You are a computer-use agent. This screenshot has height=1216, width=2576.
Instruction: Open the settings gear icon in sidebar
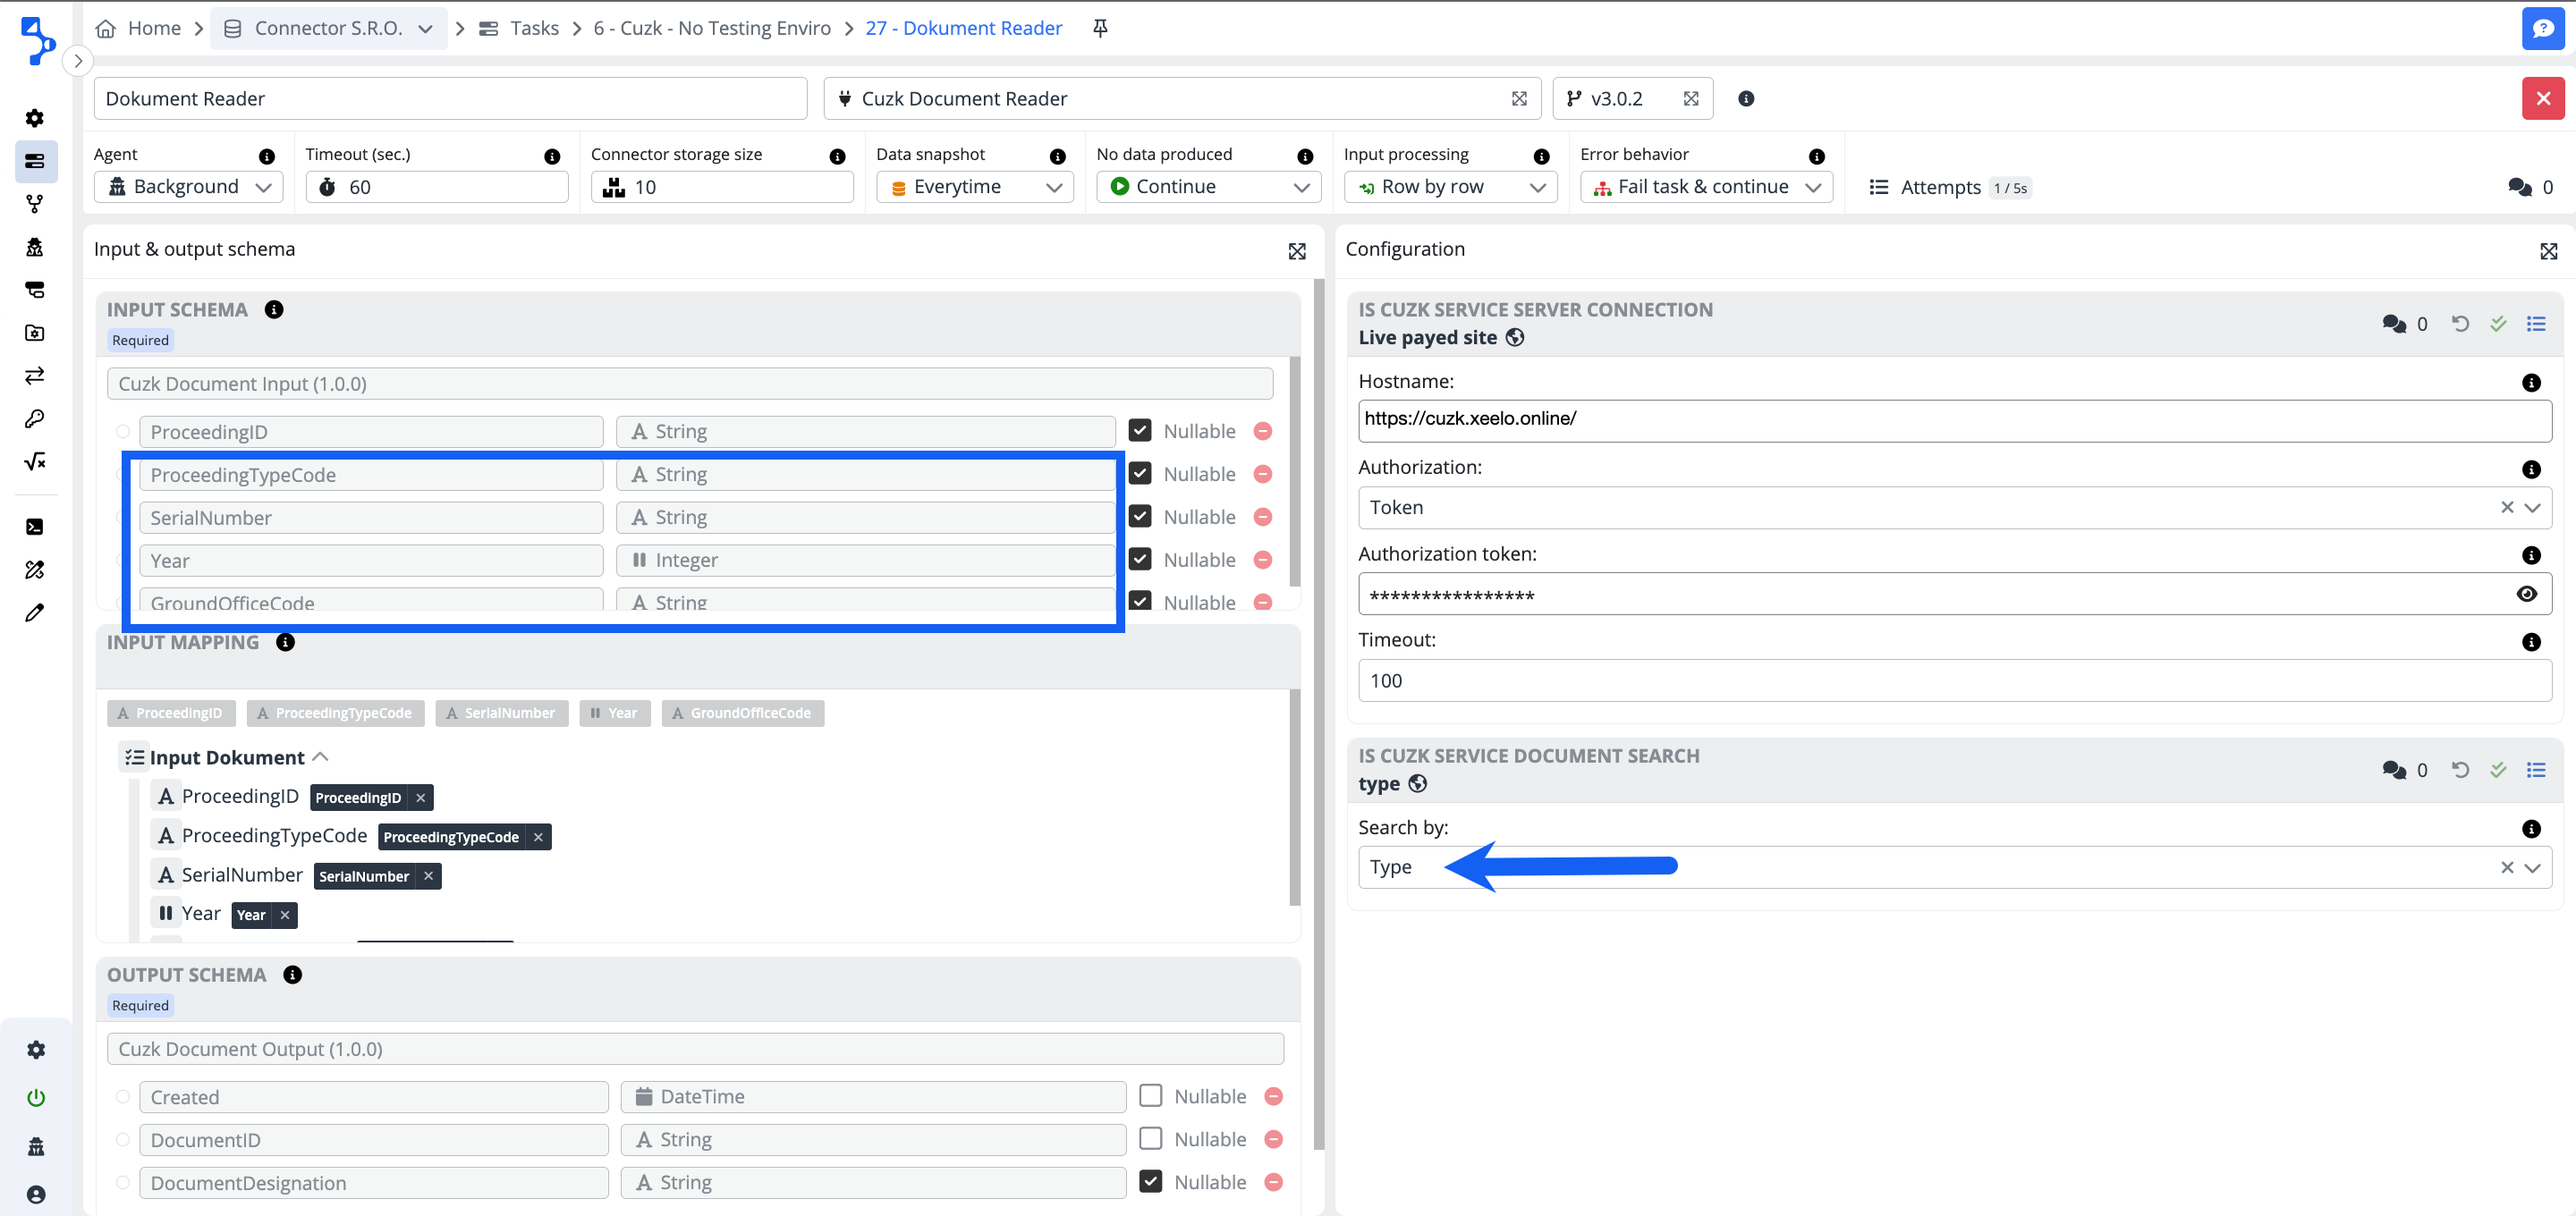(35, 117)
